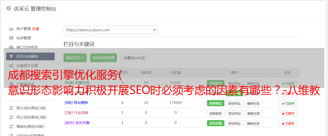Click the 待抓取 column header
Screen dimensions: 328x136
tap(146, 73)
